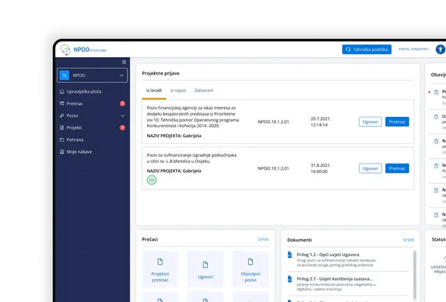Click Uredi in the Prečaci panel

pyautogui.click(x=263, y=239)
